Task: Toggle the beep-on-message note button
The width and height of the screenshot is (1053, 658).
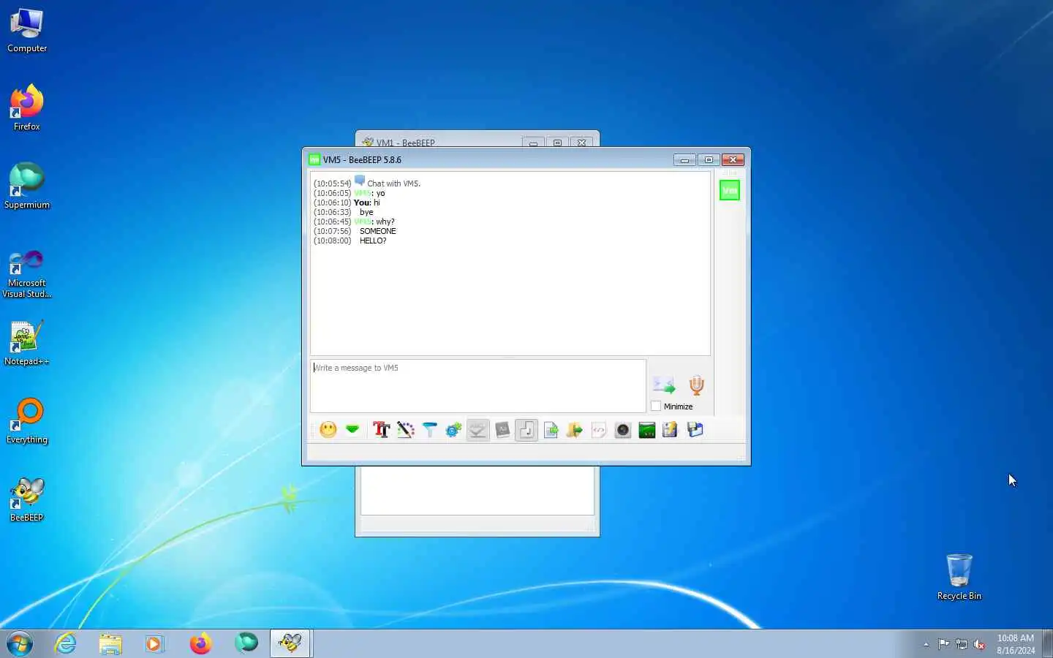Action: pos(526,430)
